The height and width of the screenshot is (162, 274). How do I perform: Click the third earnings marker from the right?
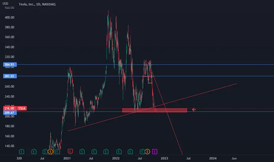(x=130, y=151)
